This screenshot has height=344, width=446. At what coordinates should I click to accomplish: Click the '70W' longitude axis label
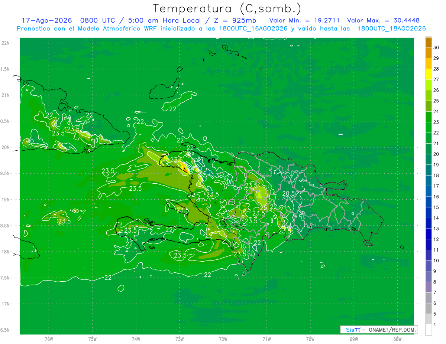coord(310,339)
